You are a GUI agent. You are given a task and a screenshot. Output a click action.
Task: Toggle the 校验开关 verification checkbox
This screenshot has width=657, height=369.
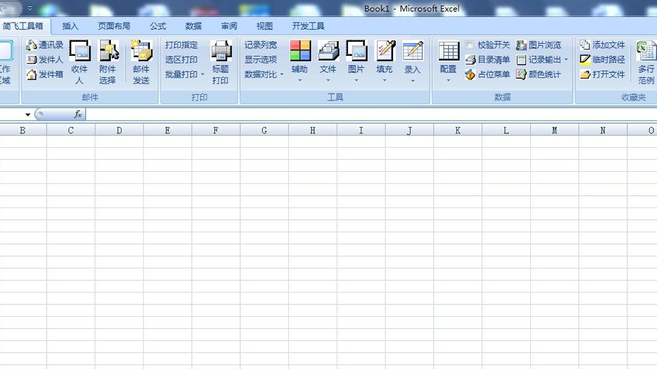tap(469, 45)
